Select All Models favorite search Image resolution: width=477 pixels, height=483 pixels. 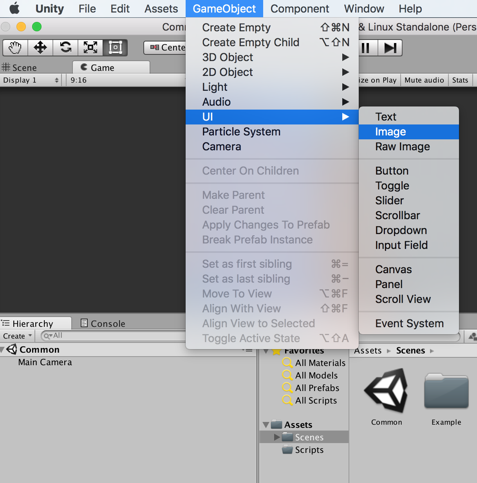(x=310, y=375)
